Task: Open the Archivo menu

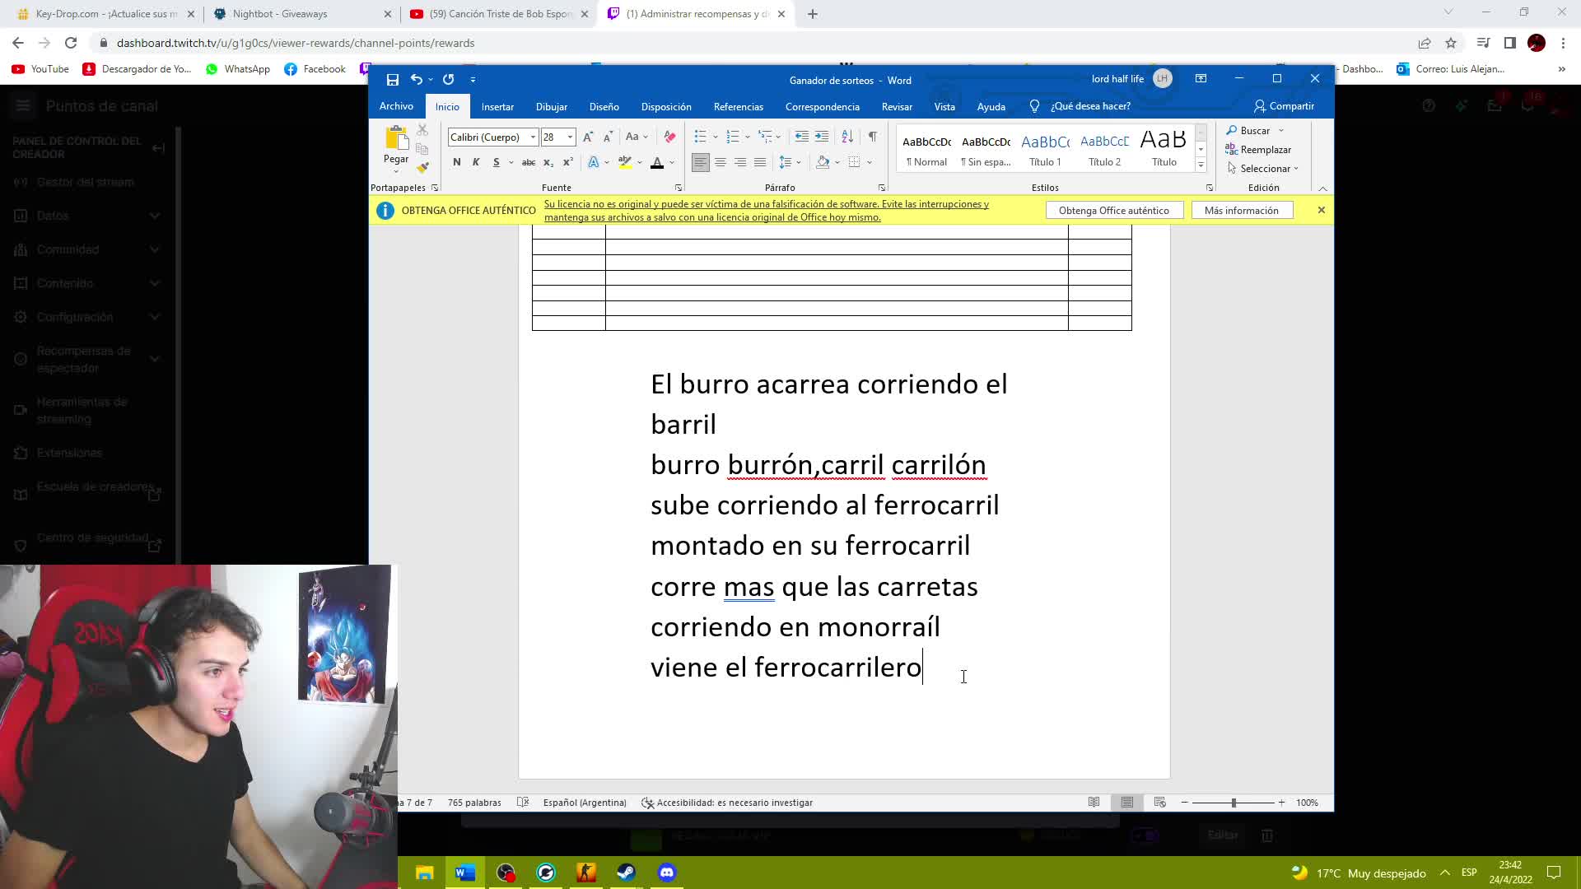Action: tap(396, 106)
